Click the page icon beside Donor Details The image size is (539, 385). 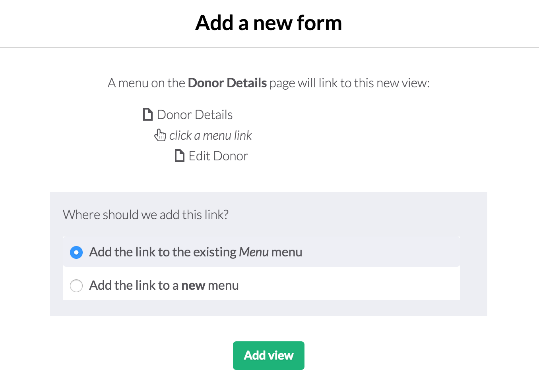(148, 114)
